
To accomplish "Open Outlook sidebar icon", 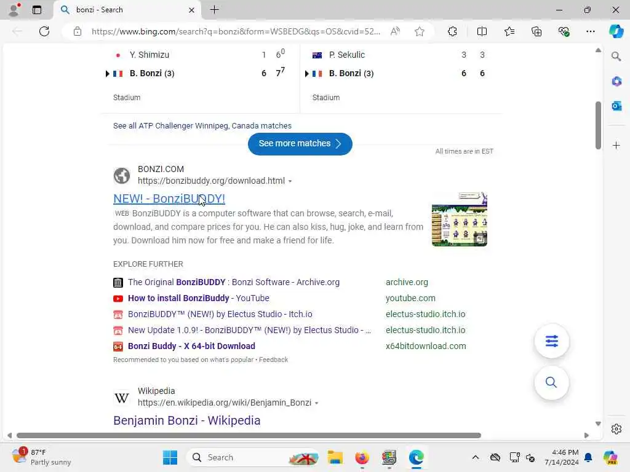I will [x=616, y=106].
